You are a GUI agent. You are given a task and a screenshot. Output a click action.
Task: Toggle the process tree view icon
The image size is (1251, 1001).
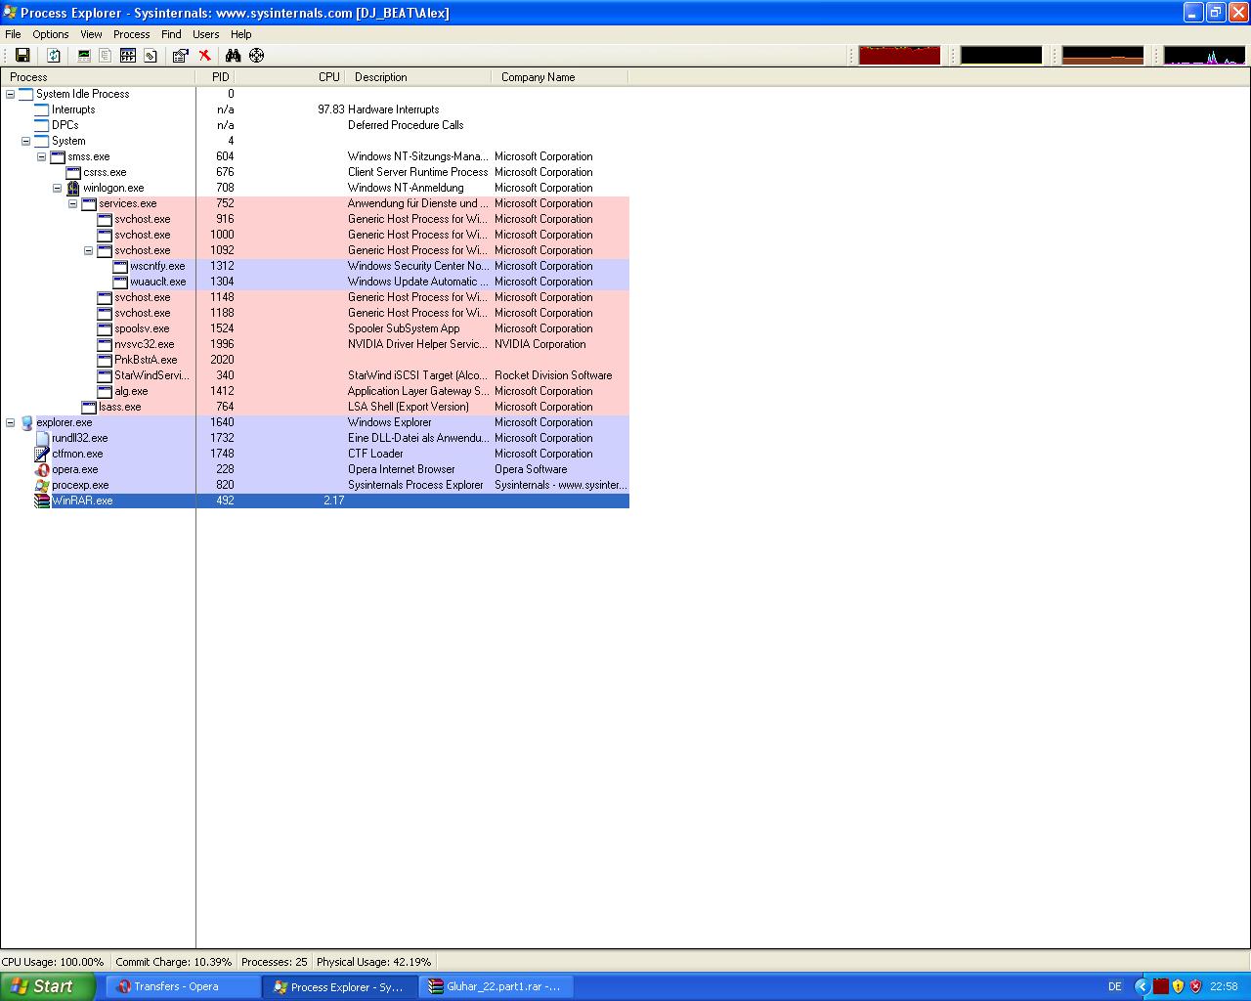(106, 56)
